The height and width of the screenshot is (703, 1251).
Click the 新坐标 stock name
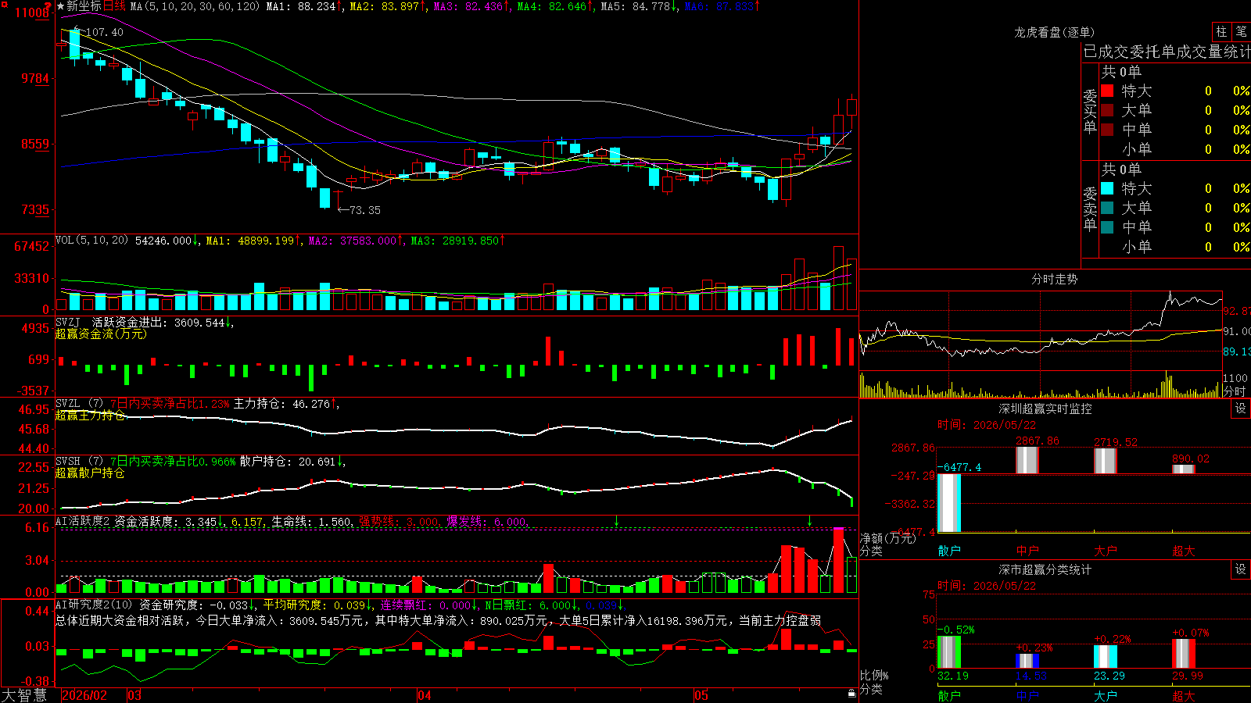[x=84, y=6]
